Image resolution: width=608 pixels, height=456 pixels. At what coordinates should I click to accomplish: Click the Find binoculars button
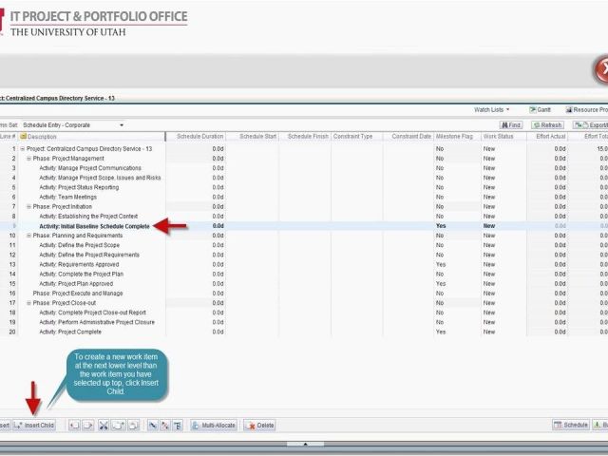(x=511, y=124)
